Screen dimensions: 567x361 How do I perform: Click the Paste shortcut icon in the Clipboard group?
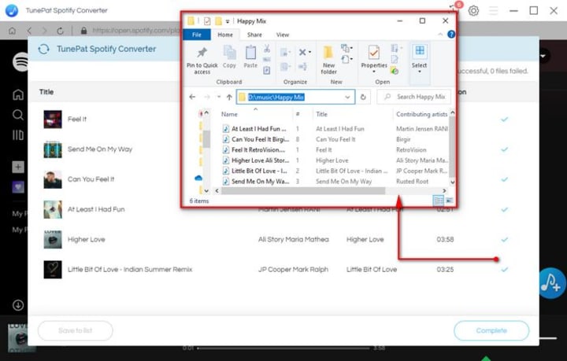[267, 70]
